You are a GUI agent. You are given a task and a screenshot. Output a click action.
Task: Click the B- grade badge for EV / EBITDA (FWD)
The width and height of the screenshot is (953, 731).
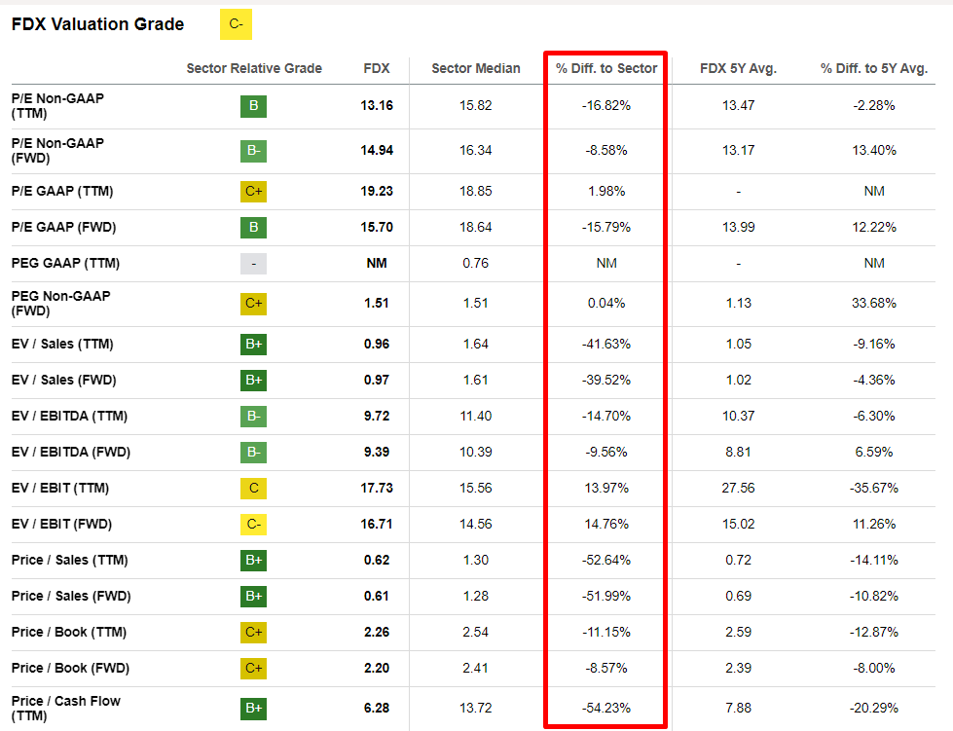coord(253,453)
